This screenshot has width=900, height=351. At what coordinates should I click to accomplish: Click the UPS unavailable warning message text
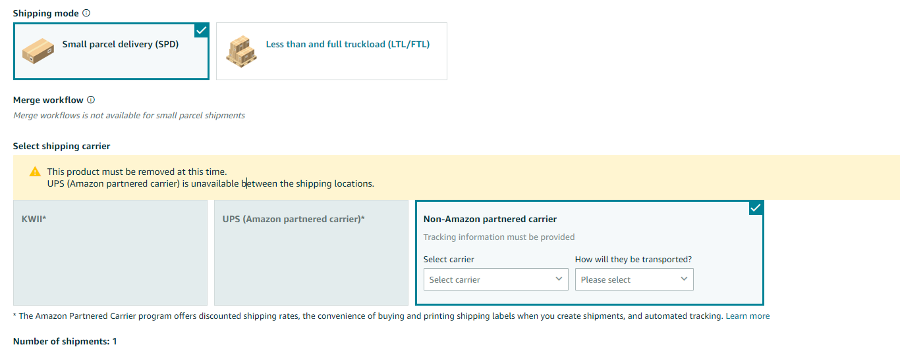[x=211, y=183]
